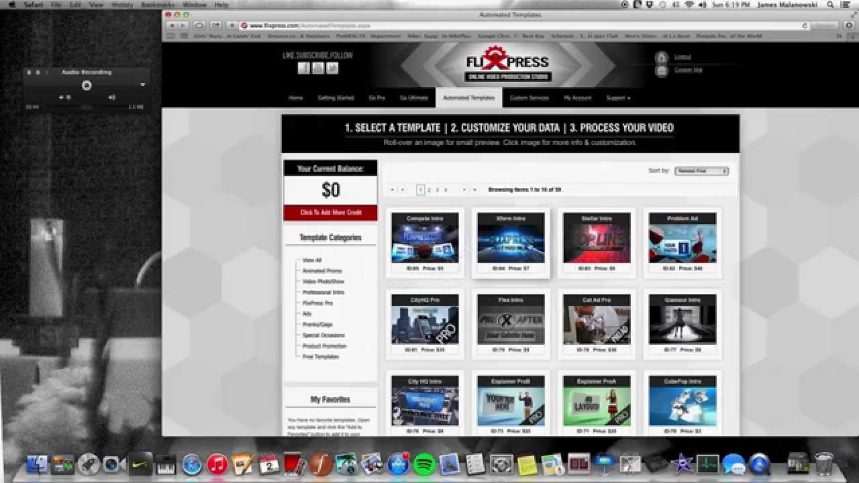Open Safari's Bookmarks menu
Image resolution: width=859 pixels, height=483 pixels.
pyautogui.click(x=157, y=5)
